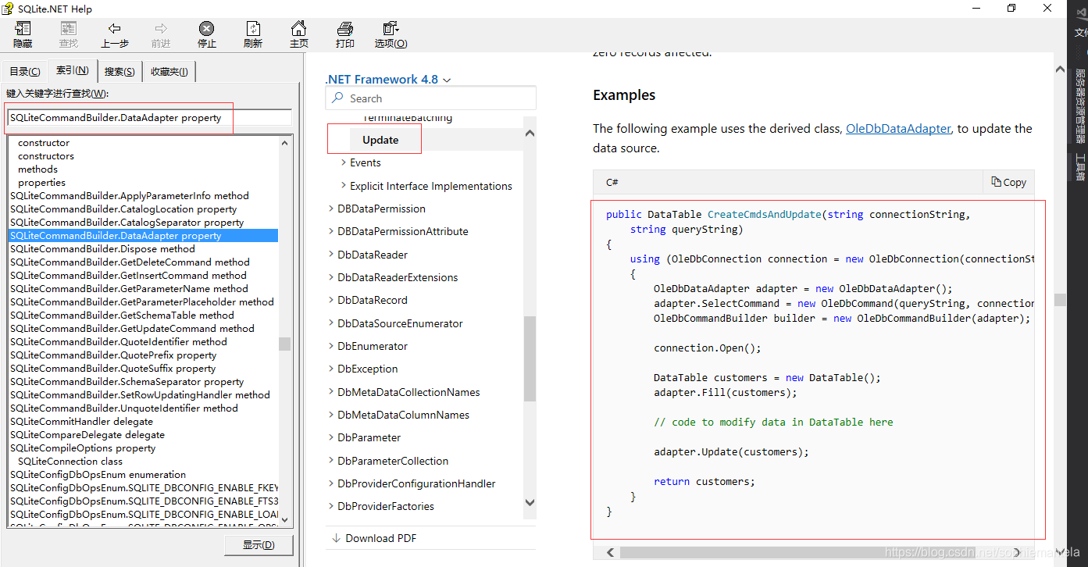Click the index list vertical scrollbar thumb
Viewport: 1088px width, 567px height.
tap(284, 344)
